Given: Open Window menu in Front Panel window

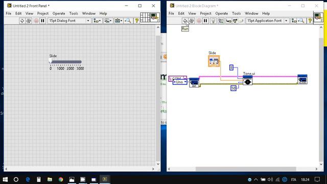Looking at the screenshot, I should [88, 13].
